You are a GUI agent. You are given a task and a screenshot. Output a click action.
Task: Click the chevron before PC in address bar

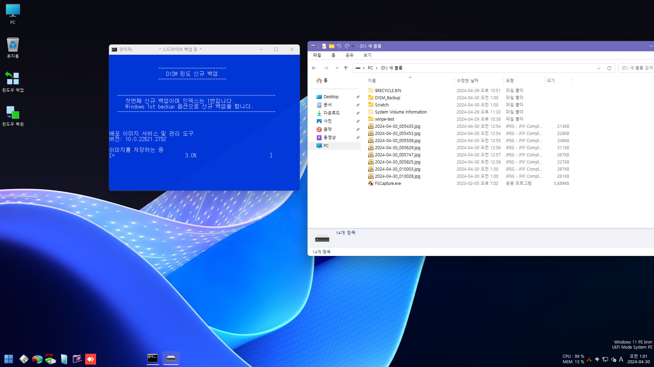click(x=364, y=68)
